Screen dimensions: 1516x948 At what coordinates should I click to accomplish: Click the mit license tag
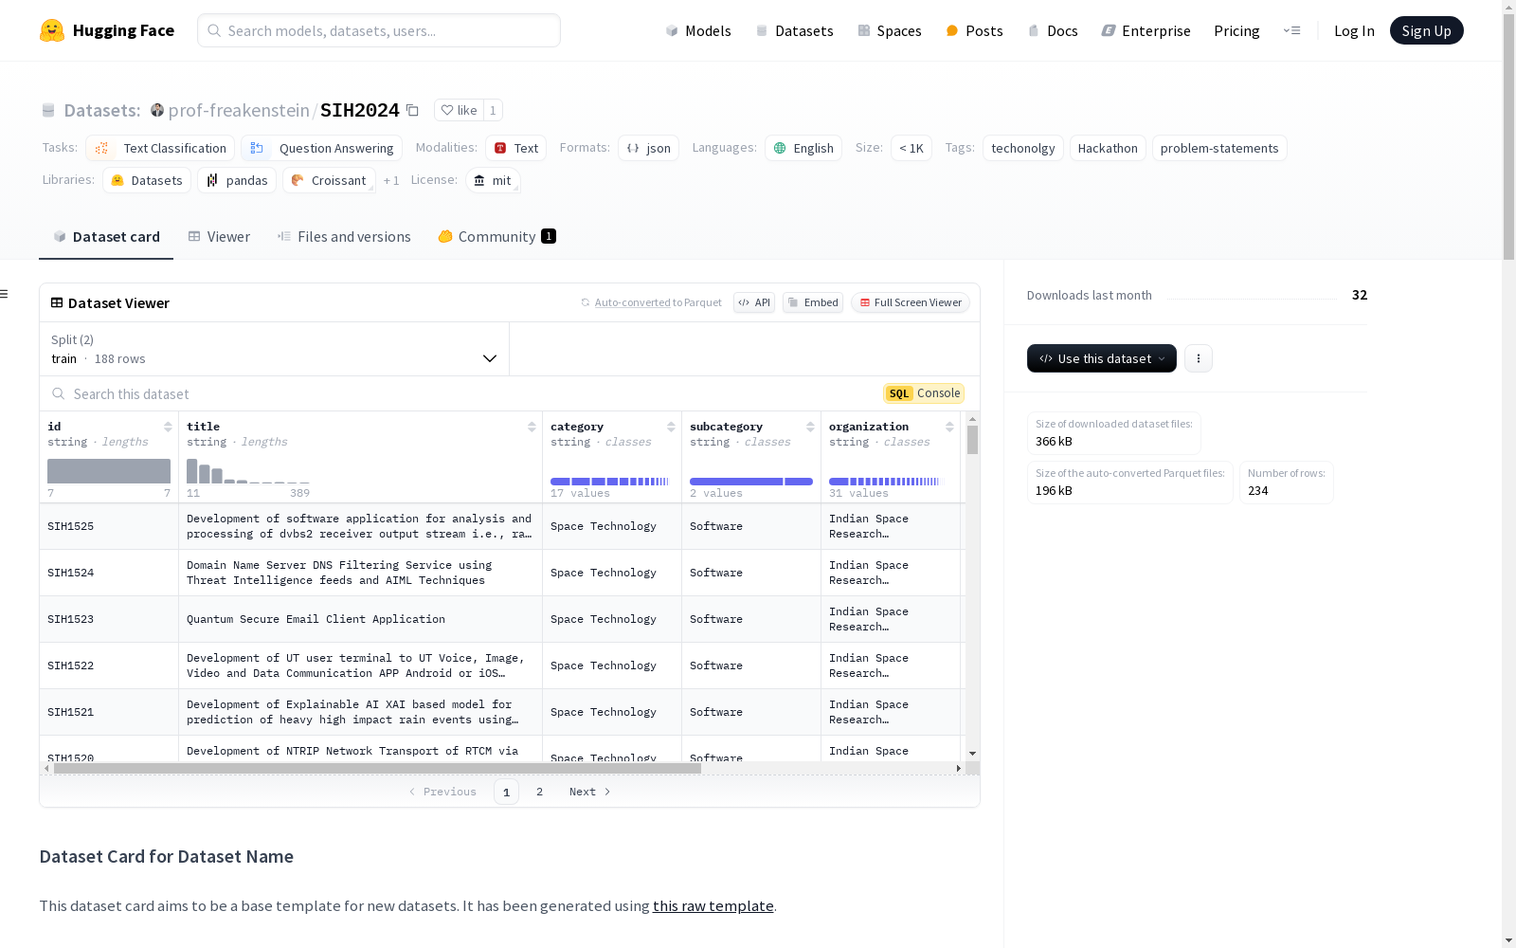(x=493, y=180)
